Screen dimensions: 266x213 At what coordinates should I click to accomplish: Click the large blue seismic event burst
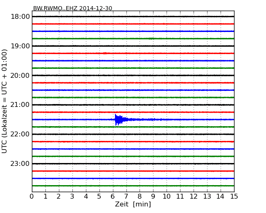coord(122,120)
